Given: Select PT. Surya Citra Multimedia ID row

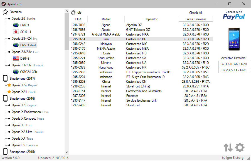Looking at the screenshot, I should tap(141, 77).
